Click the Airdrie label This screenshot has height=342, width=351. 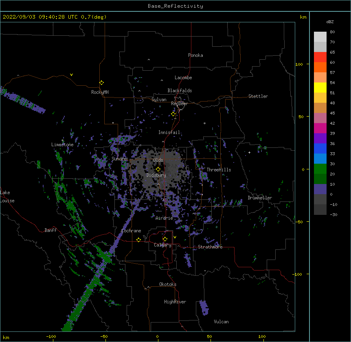click(164, 218)
